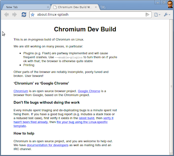The height and width of the screenshot is (156, 174).
Task: Open the Chromium link
Action: pos(21,91)
